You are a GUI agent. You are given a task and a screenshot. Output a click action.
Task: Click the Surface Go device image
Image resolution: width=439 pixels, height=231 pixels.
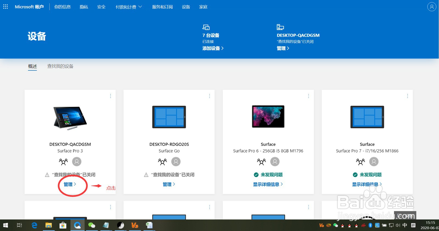point(169,117)
